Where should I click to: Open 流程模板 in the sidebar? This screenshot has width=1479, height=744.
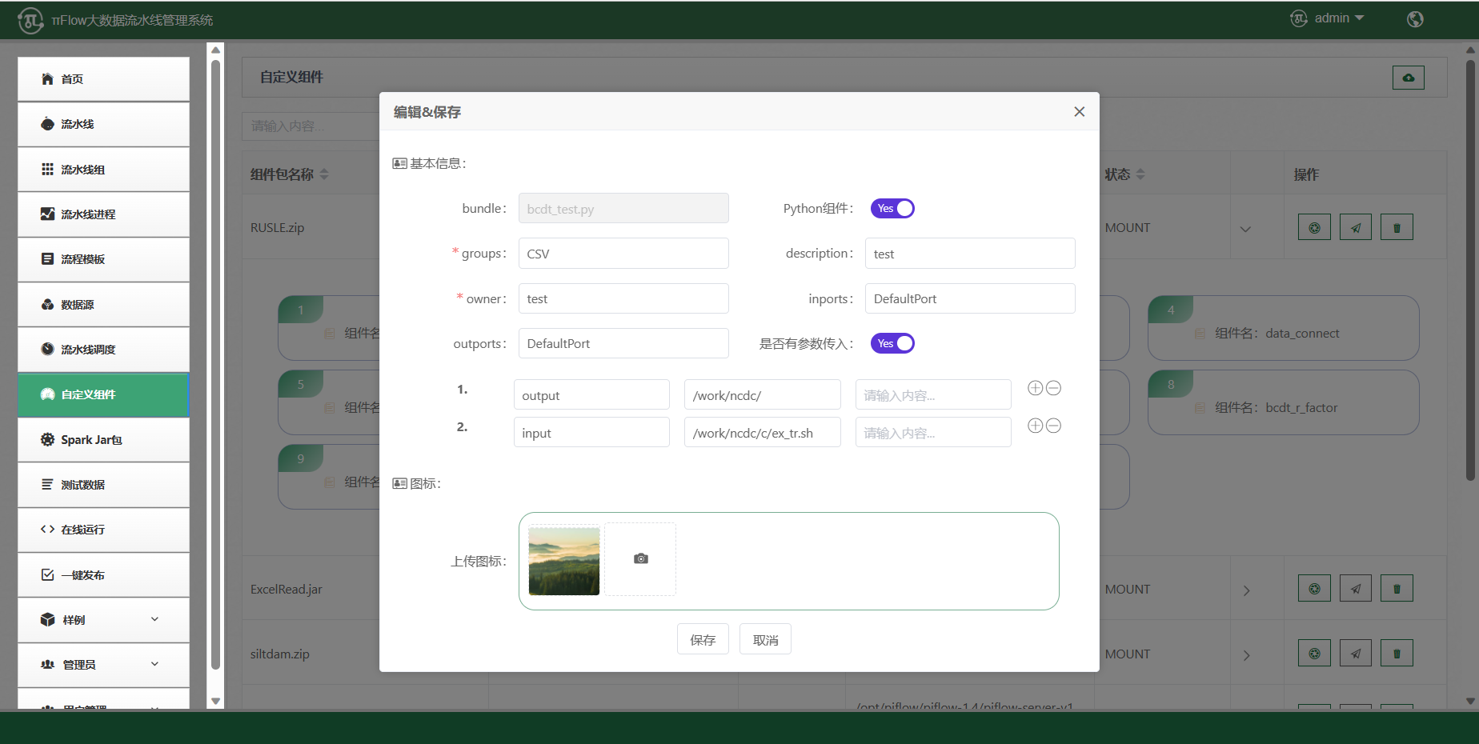coord(103,259)
